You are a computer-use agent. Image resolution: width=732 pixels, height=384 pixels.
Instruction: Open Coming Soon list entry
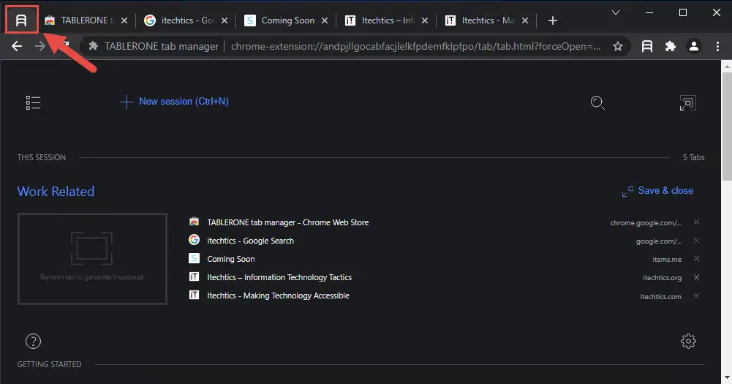230,259
